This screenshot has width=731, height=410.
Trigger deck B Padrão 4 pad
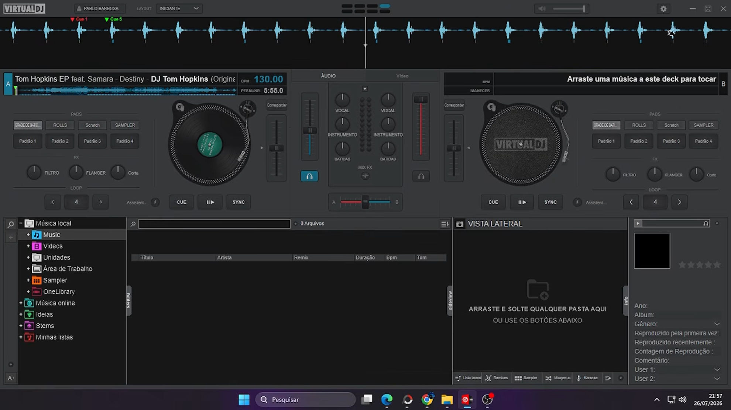(x=703, y=141)
